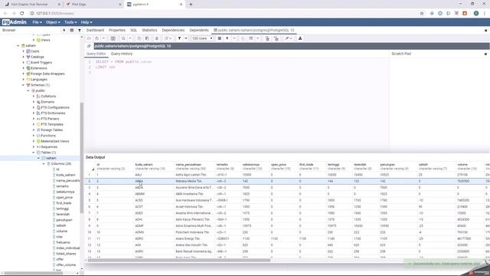Open the Clear query dropdown
Viewport: 490px width, 276px height.
[288, 38]
